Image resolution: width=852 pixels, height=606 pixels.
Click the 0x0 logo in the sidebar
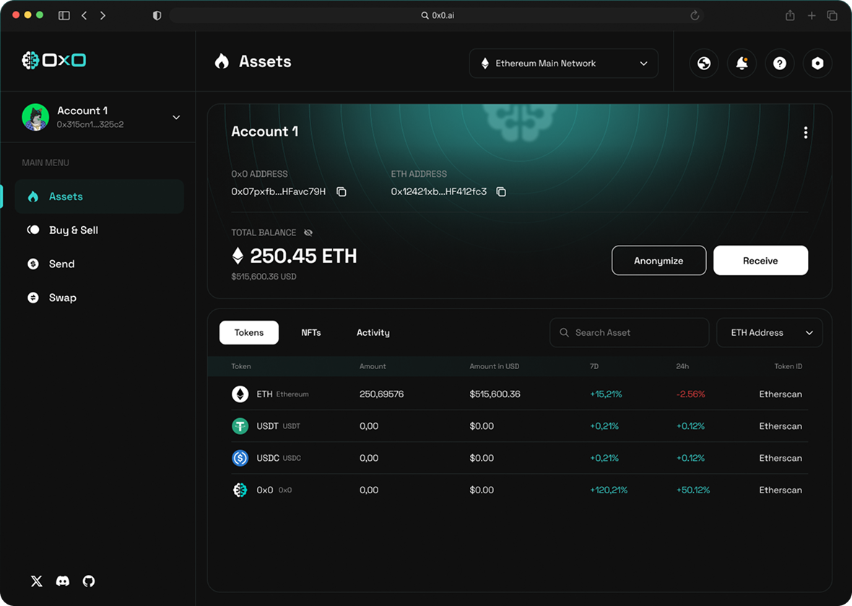[53, 61]
